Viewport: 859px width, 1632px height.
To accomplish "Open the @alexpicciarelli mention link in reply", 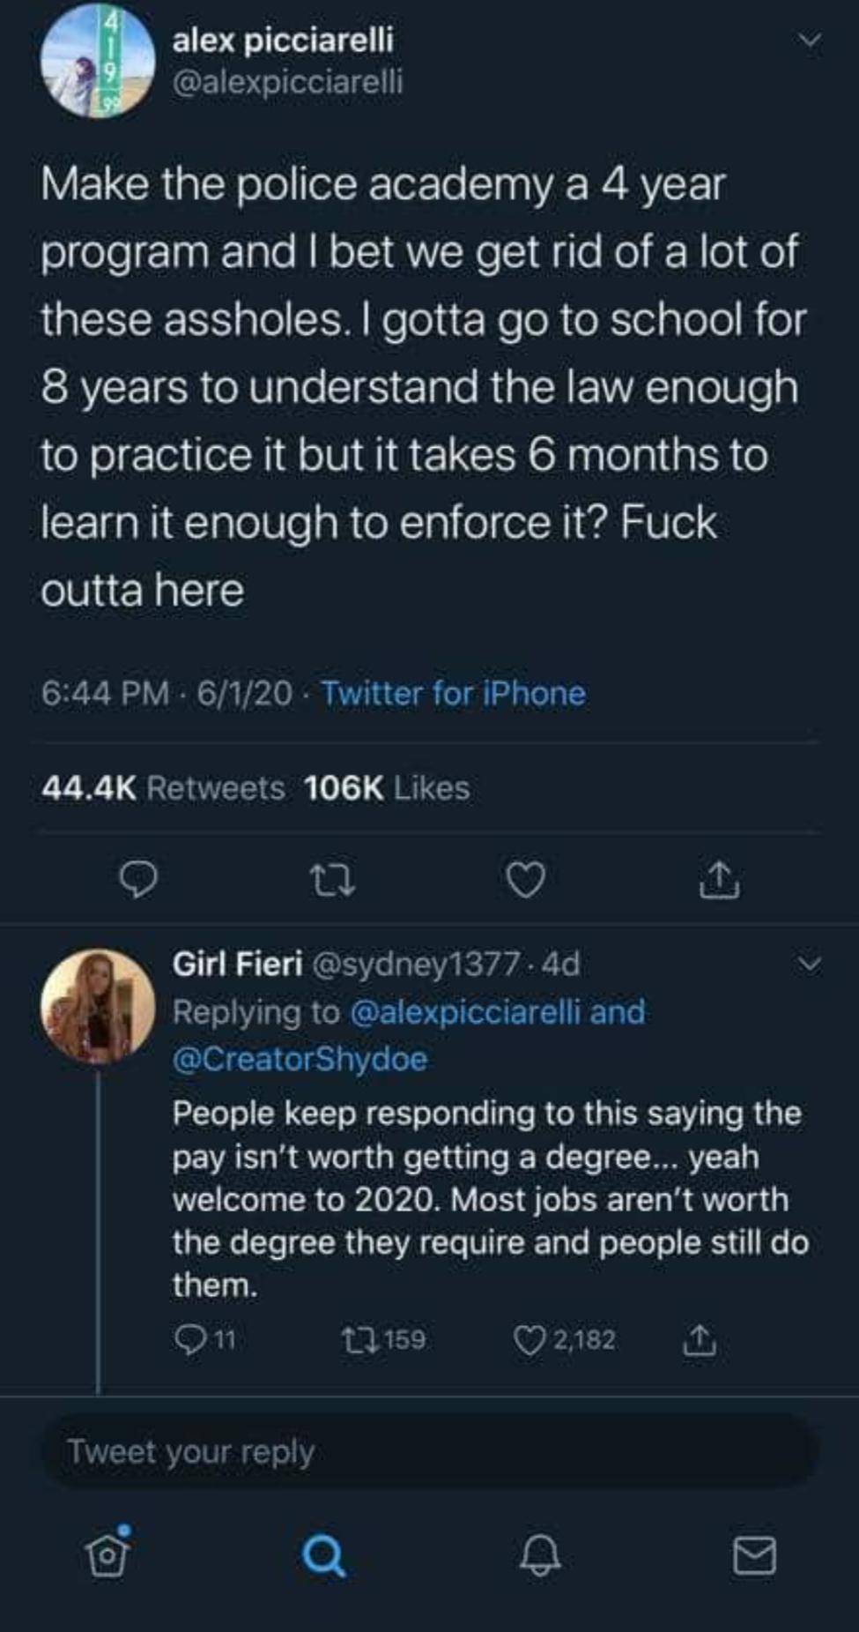I will (467, 1012).
